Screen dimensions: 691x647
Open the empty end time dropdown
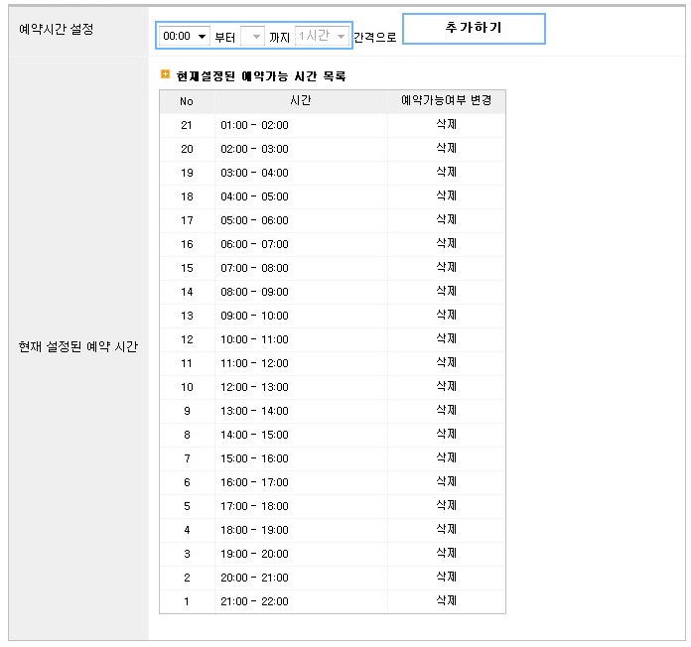252,36
